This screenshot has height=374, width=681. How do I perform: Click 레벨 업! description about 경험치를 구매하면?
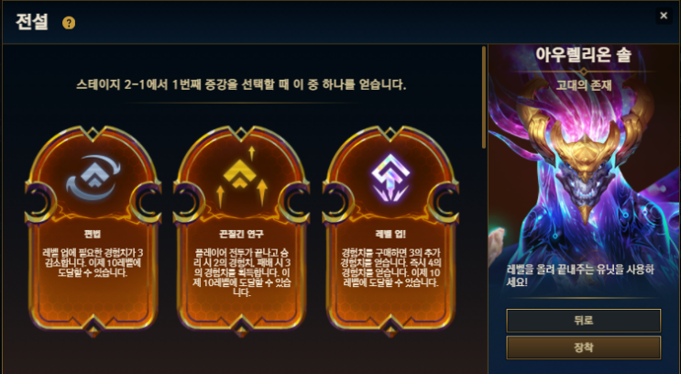point(390,268)
